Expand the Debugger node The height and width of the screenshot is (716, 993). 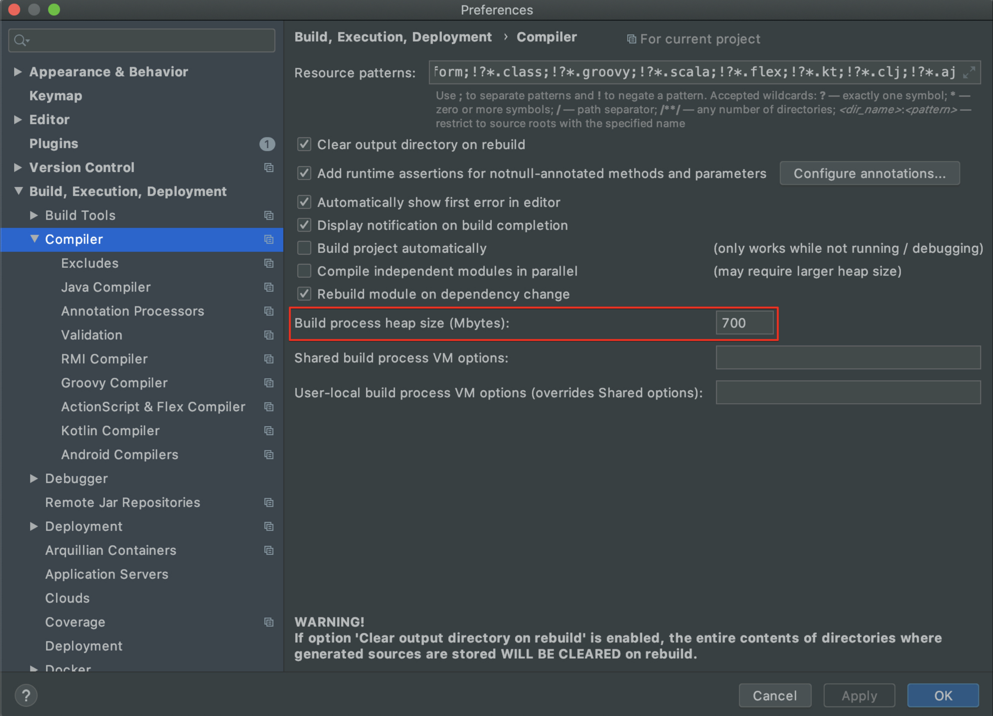click(x=33, y=479)
